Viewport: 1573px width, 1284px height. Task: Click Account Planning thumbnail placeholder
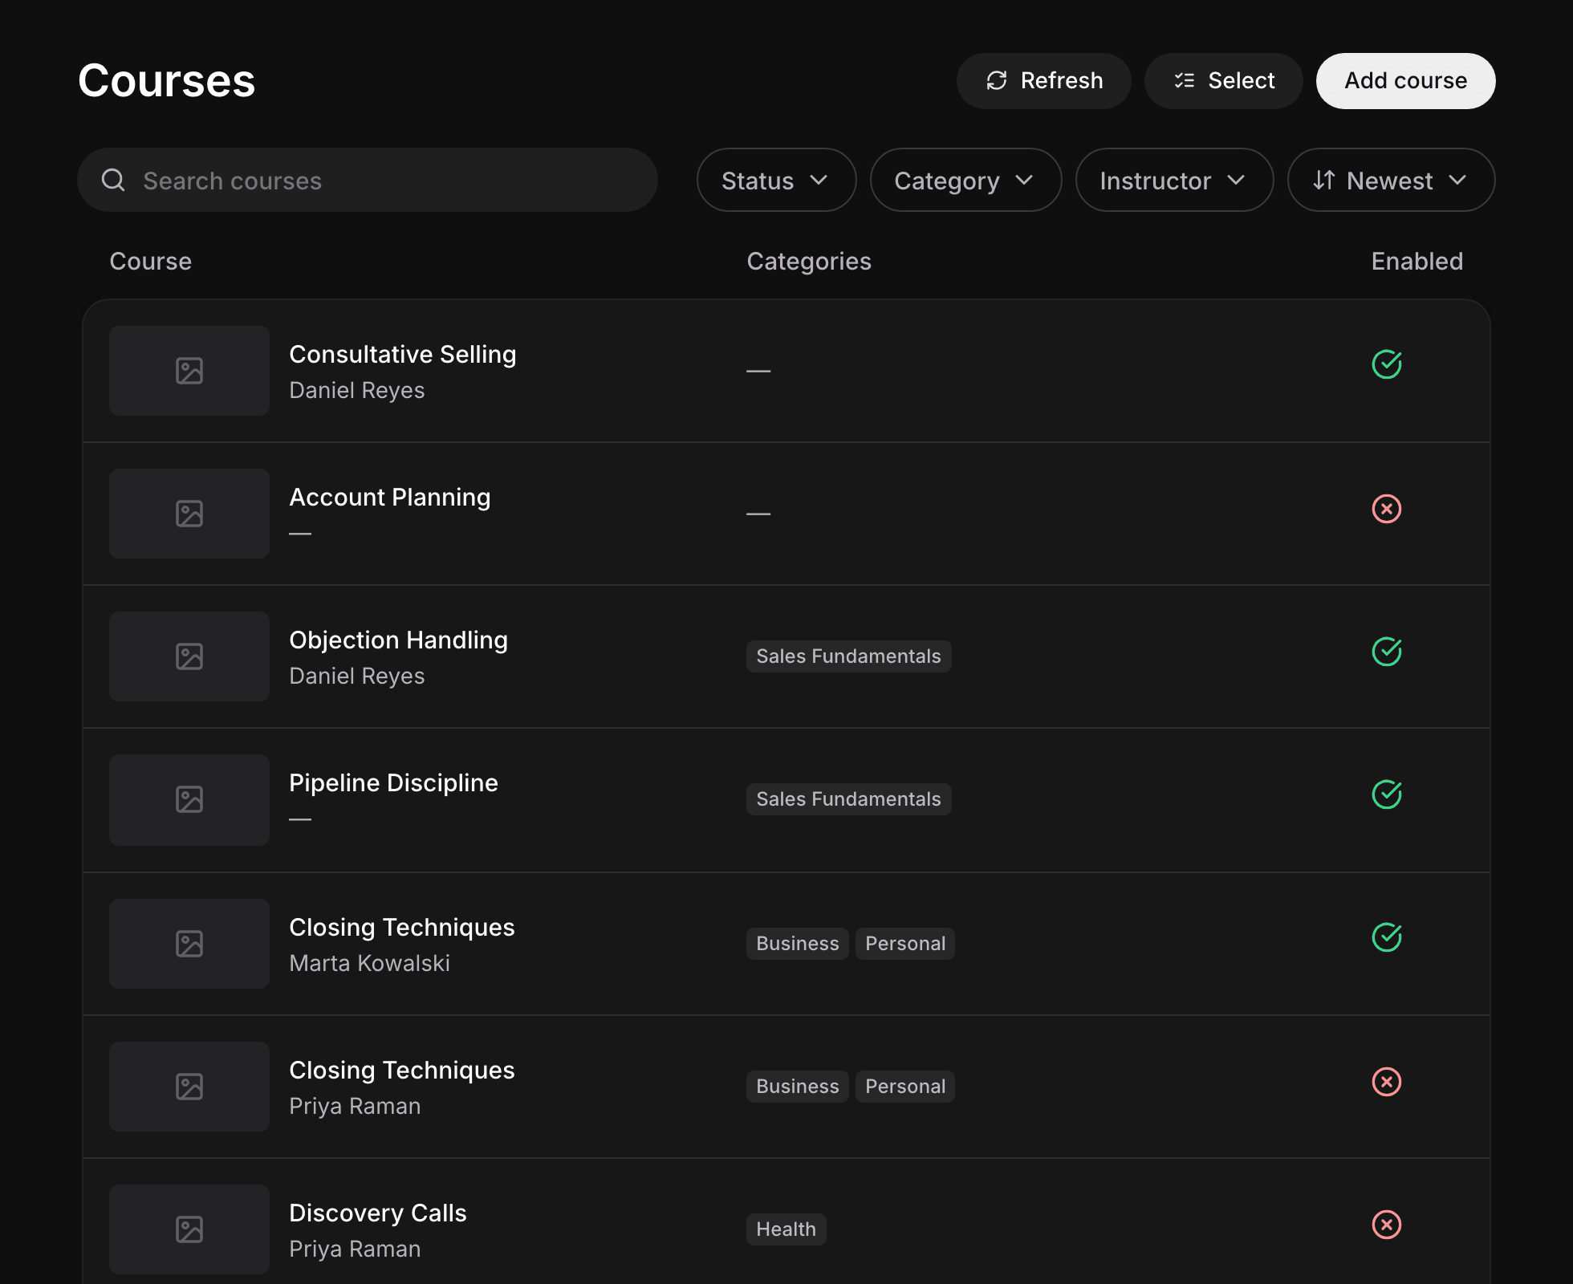(189, 514)
